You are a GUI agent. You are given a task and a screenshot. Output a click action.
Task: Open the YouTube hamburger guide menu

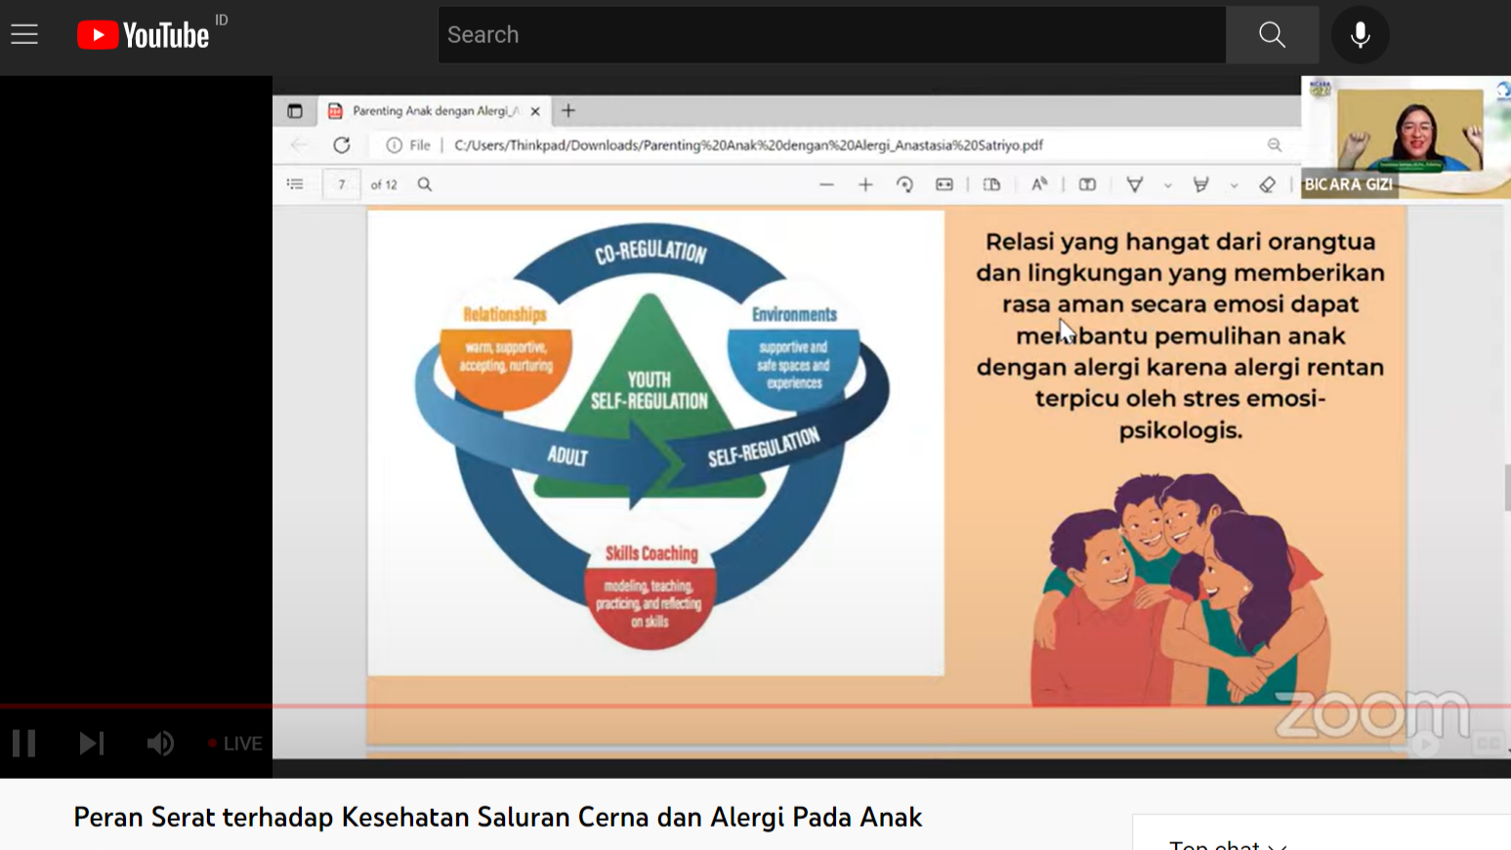coord(24,35)
